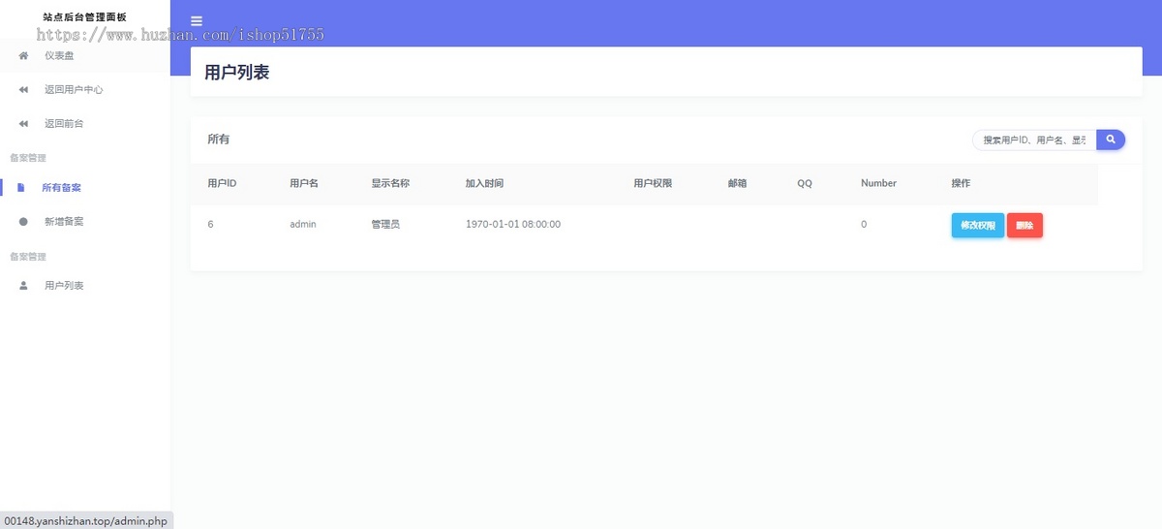The height and width of the screenshot is (529, 1162).
Task: Toggle the hamburger menu icon
Action: tap(197, 20)
